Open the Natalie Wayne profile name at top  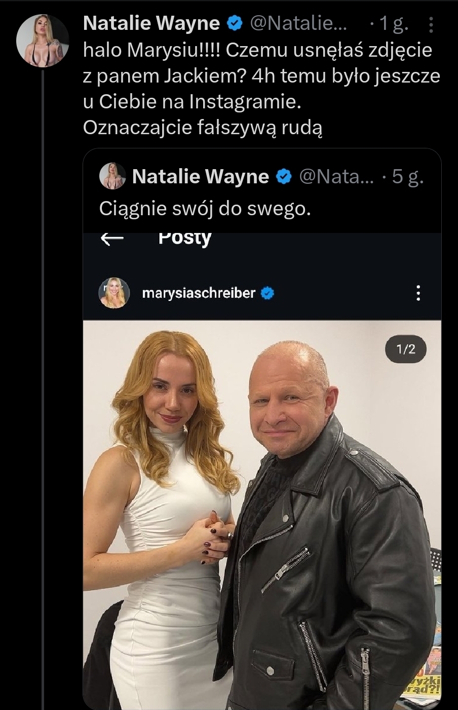(151, 23)
